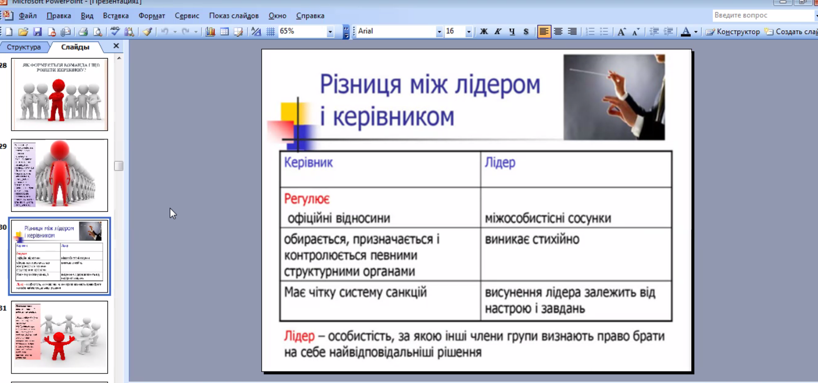The height and width of the screenshot is (383, 818).
Task: Select slide 30 thumbnail Різниця між лідером
Action: point(60,256)
